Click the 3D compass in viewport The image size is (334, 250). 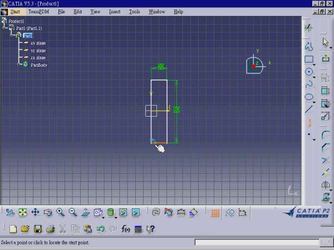pyautogui.click(x=255, y=65)
